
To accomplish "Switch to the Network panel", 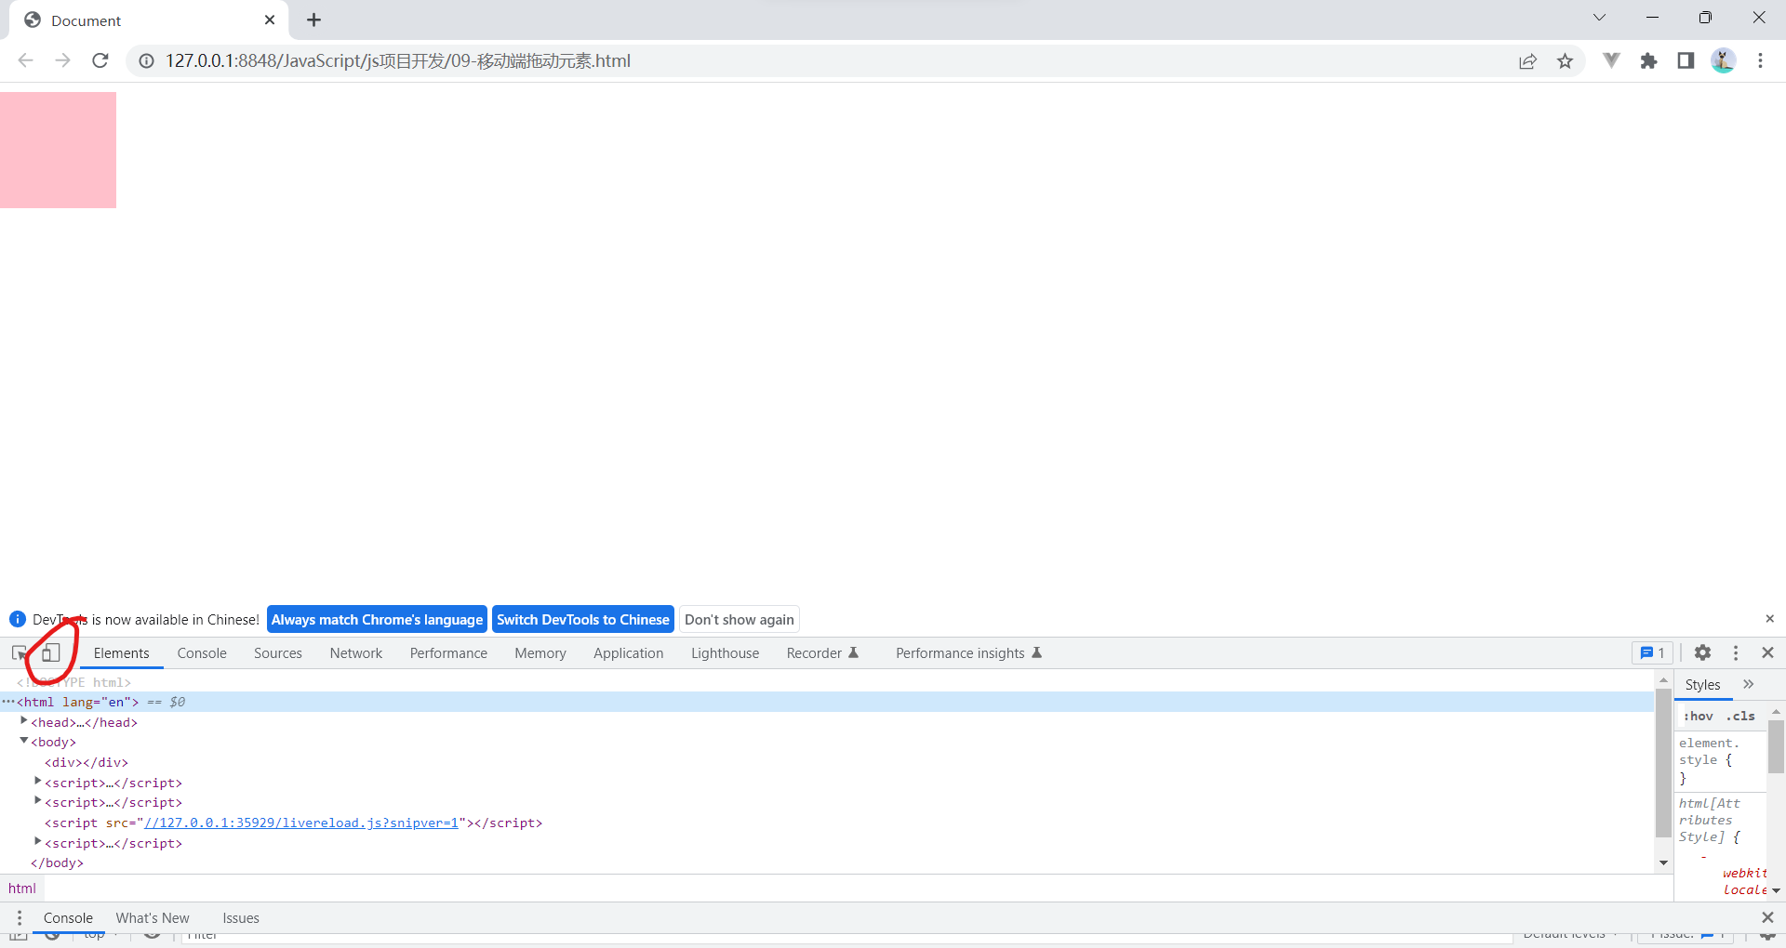I will 356,652.
